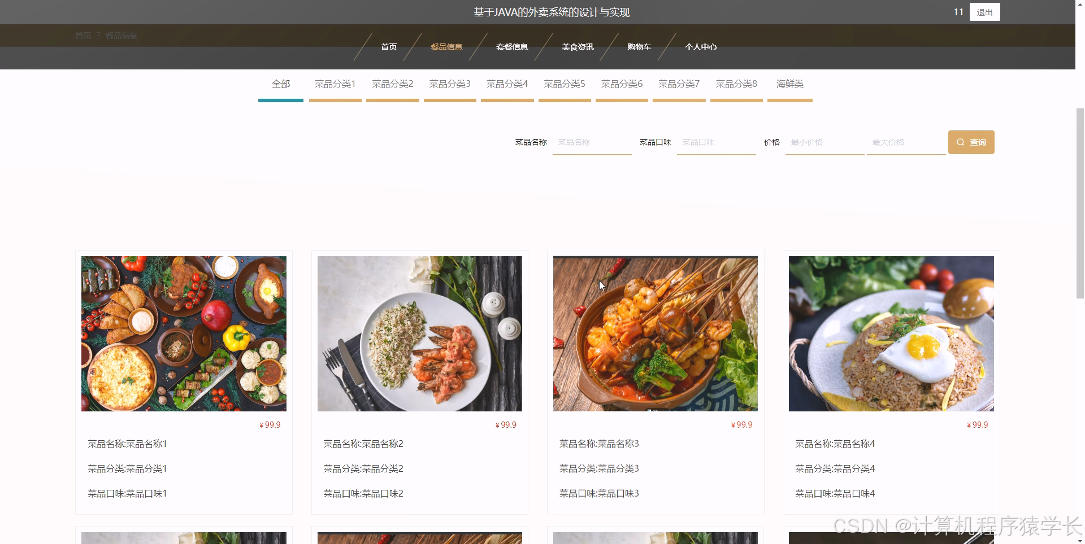Select the 全部 category tab

[281, 85]
